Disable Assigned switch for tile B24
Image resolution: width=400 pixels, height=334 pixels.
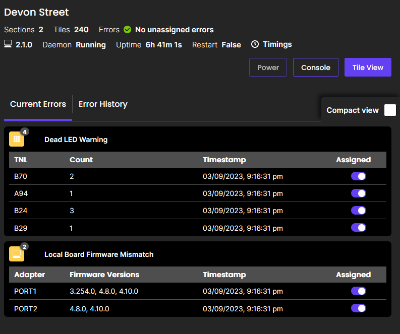click(358, 211)
